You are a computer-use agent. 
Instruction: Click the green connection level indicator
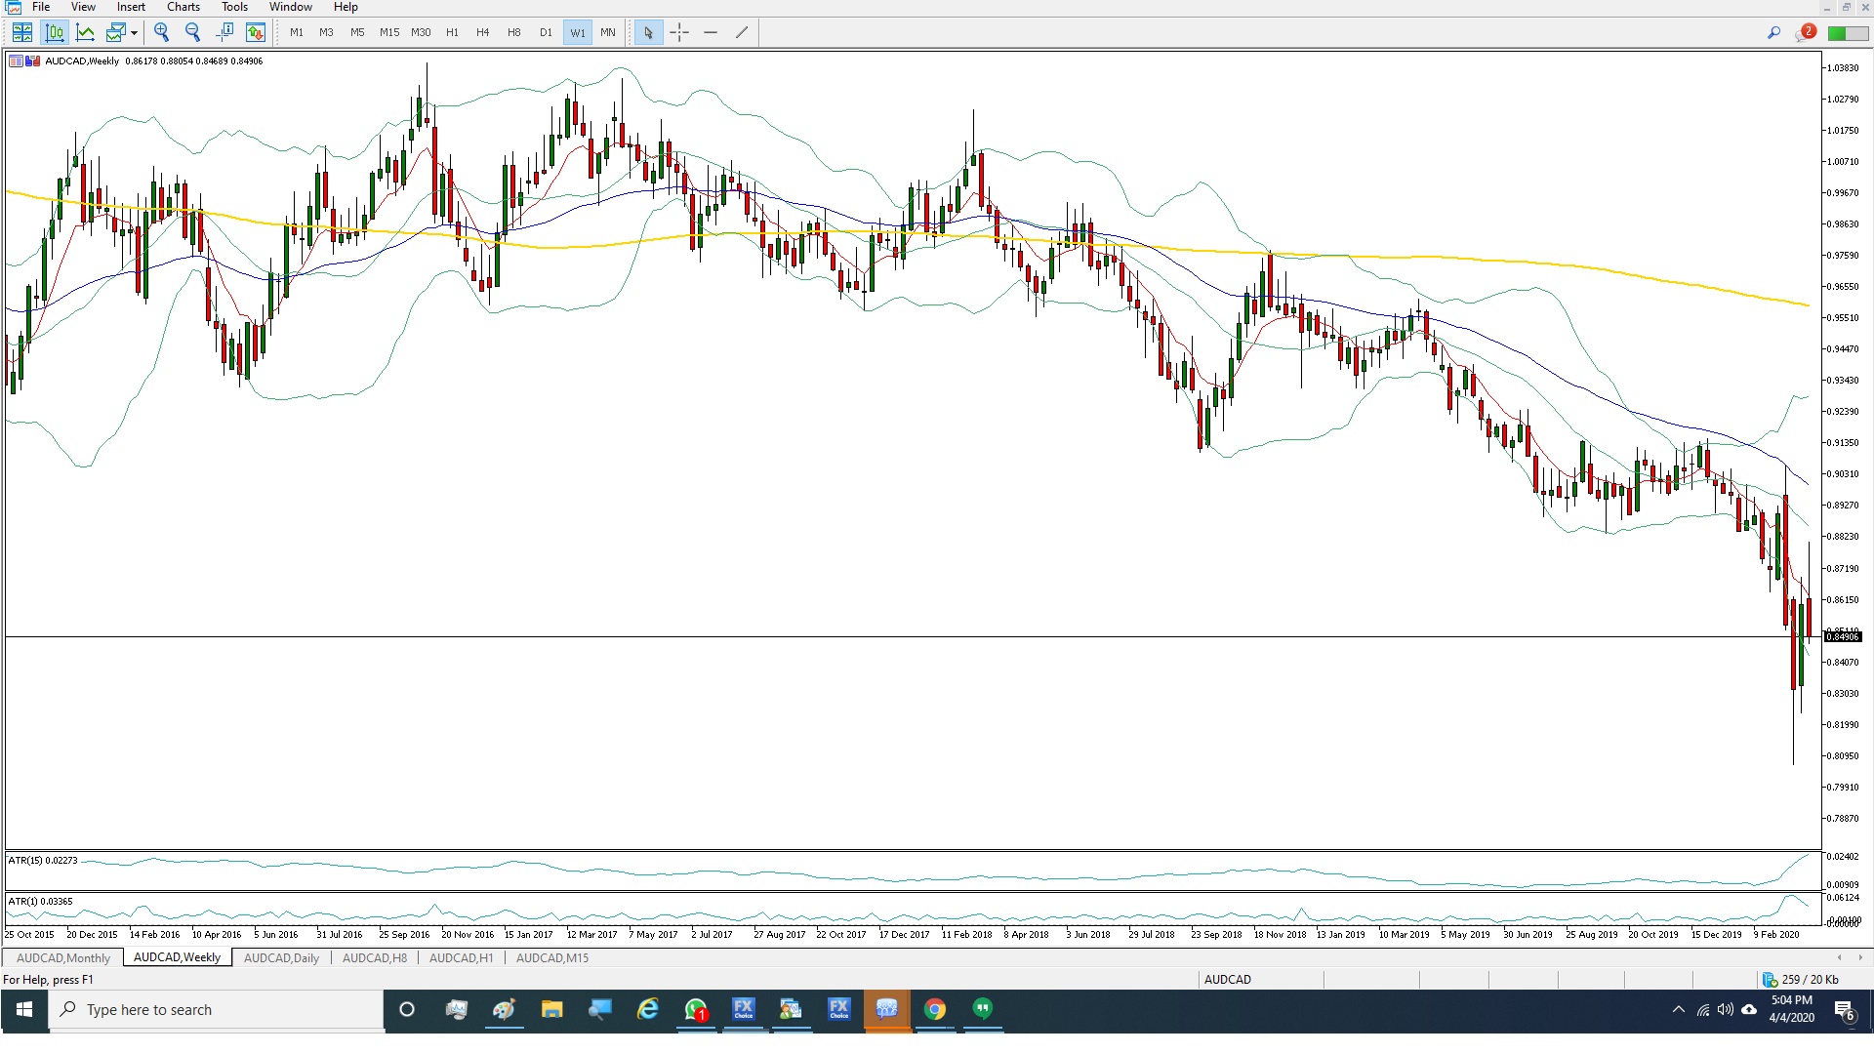1847,33
